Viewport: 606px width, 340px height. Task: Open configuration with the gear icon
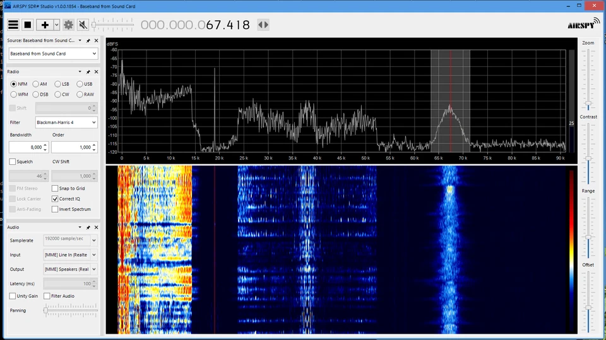[x=68, y=25]
